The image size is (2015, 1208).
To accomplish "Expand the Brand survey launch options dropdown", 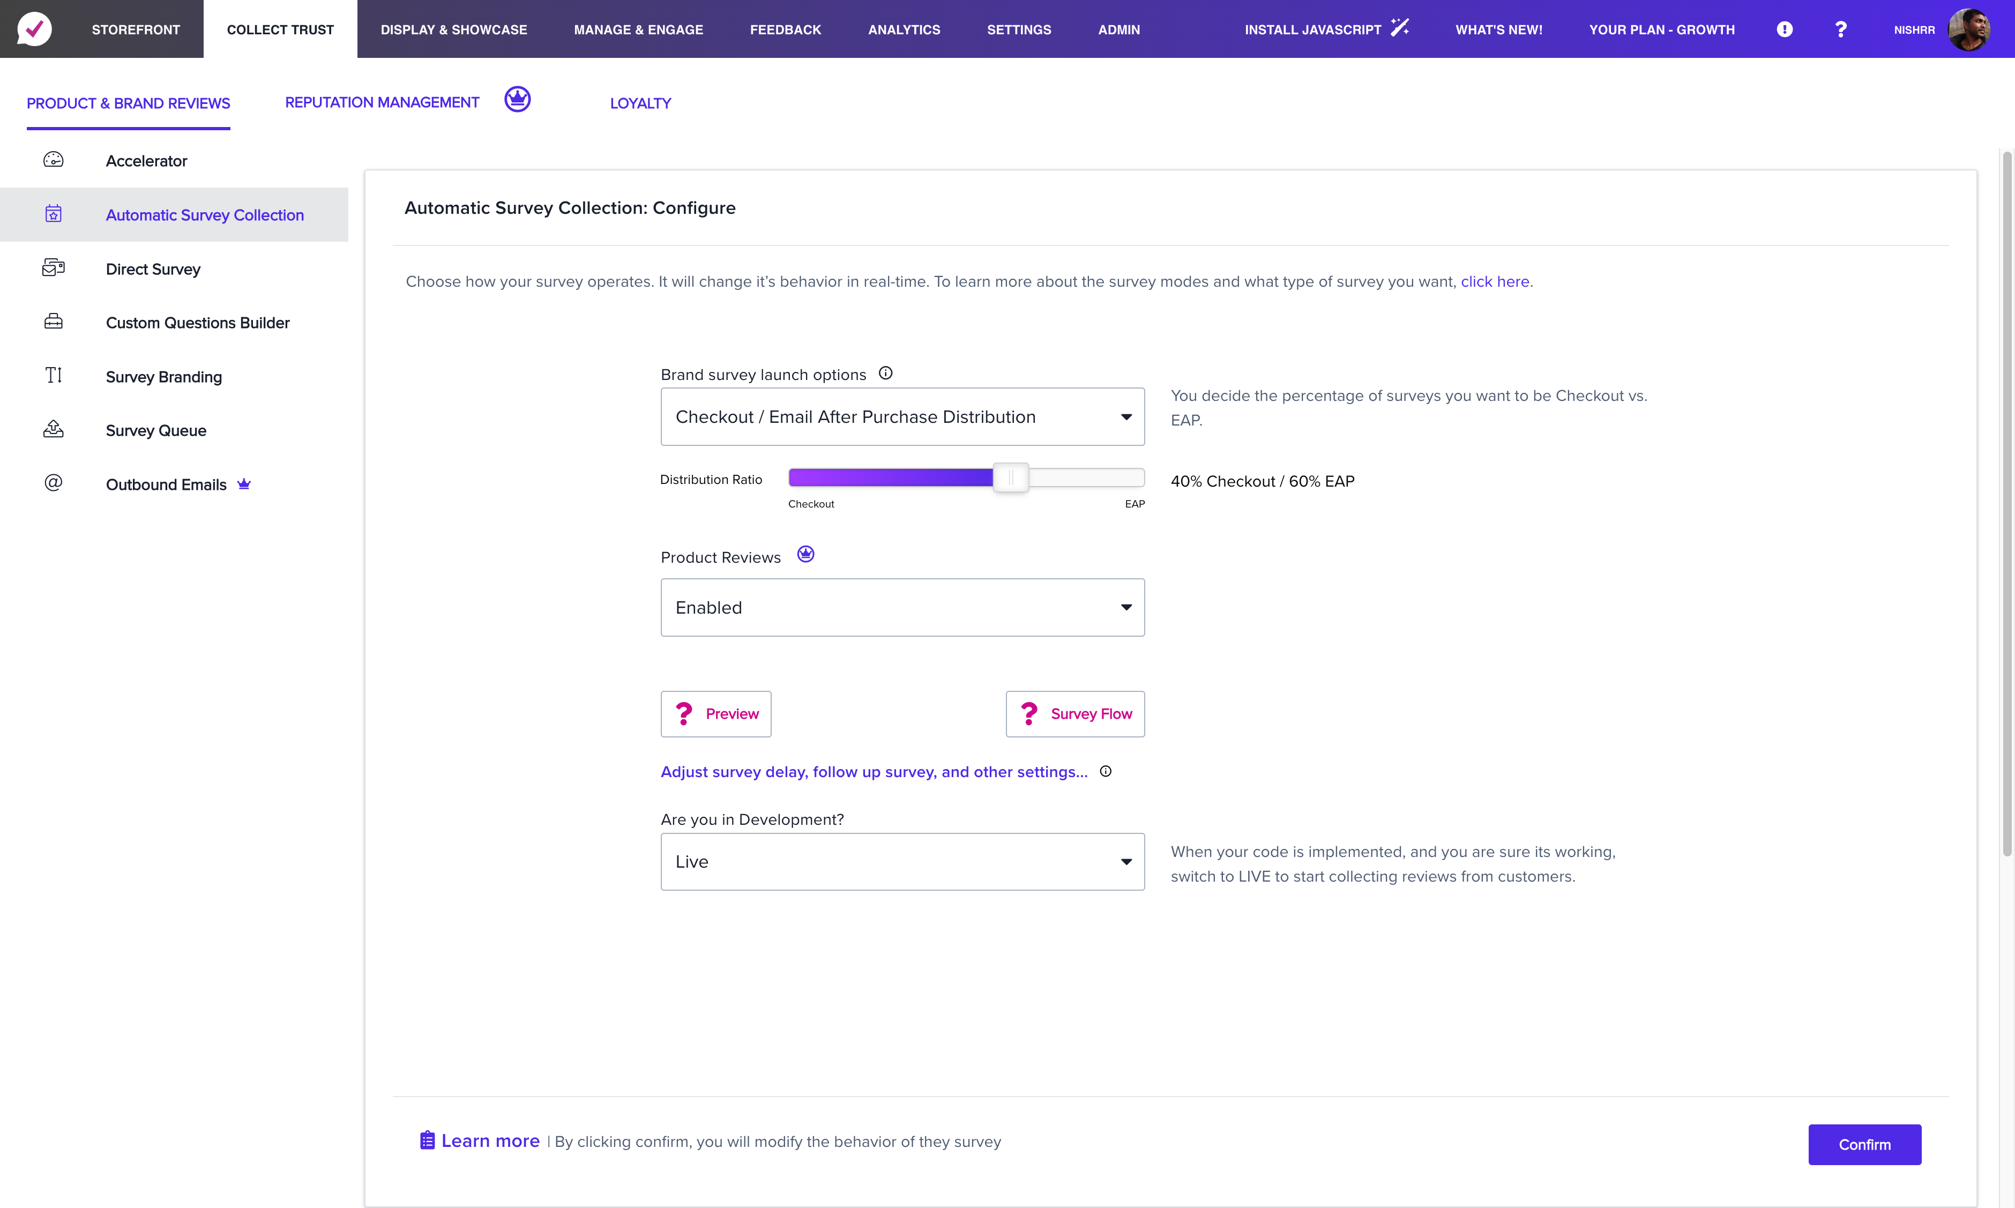I will (x=902, y=417).
